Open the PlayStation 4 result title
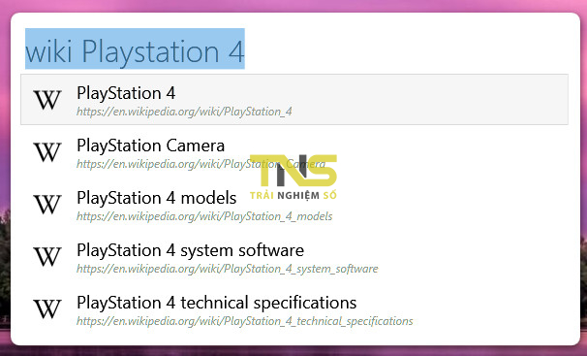The image size is (587, 356). [126, 93]
